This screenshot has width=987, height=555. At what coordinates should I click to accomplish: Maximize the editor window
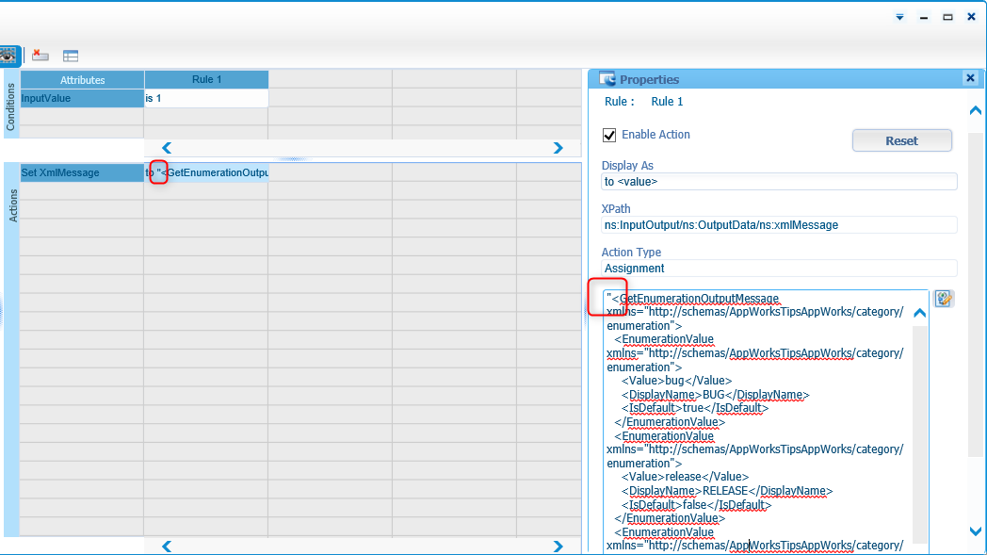coord(947,17)
